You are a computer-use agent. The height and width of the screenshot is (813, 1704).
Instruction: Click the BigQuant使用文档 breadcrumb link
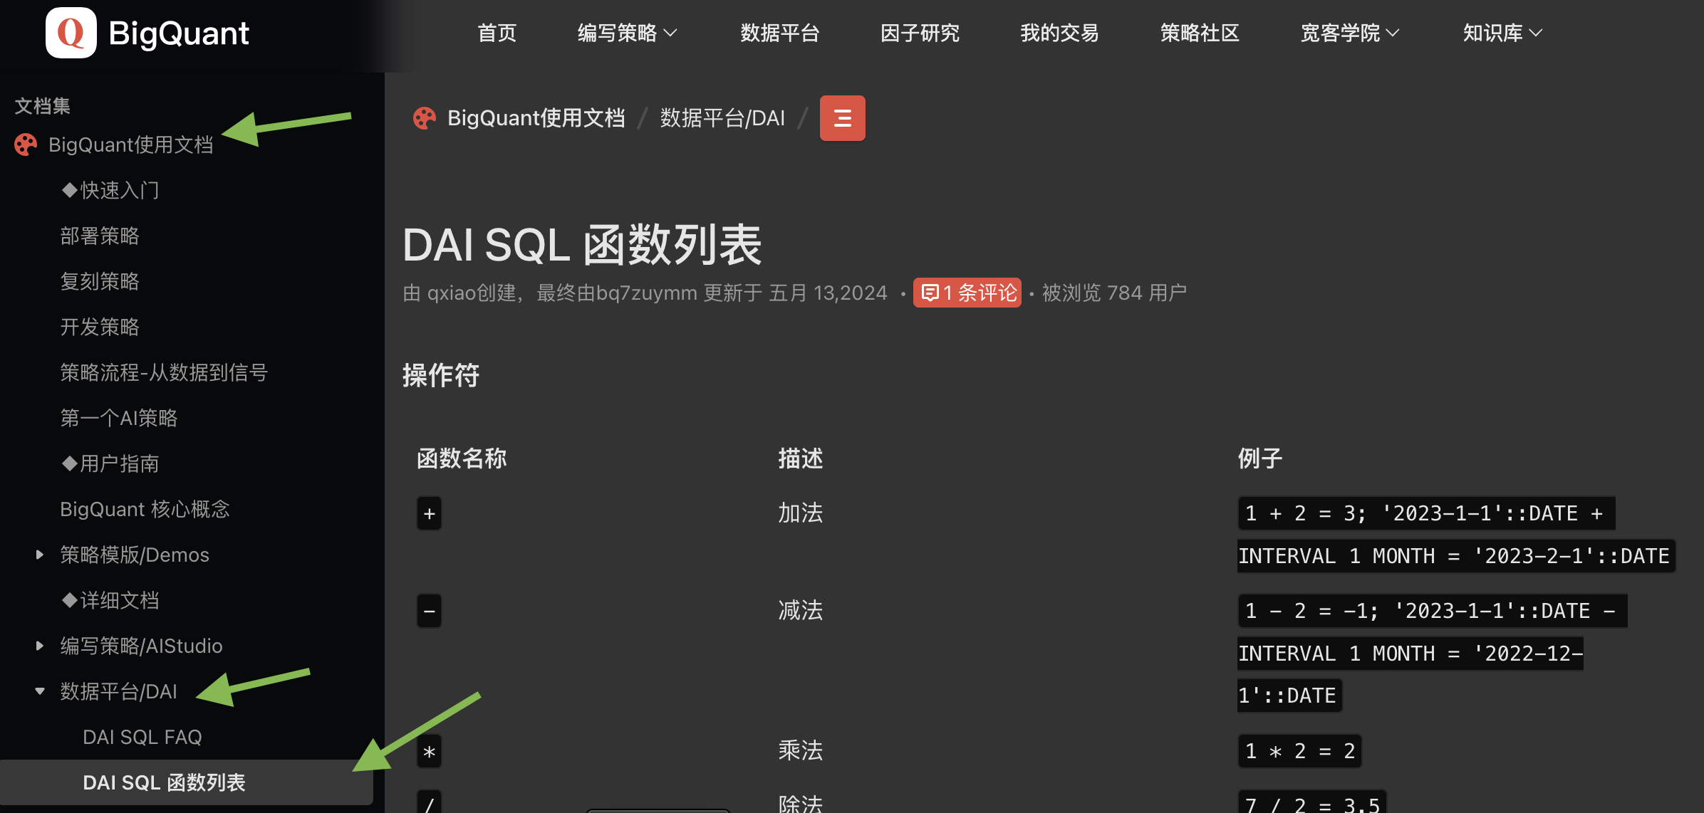pos(536,118)
